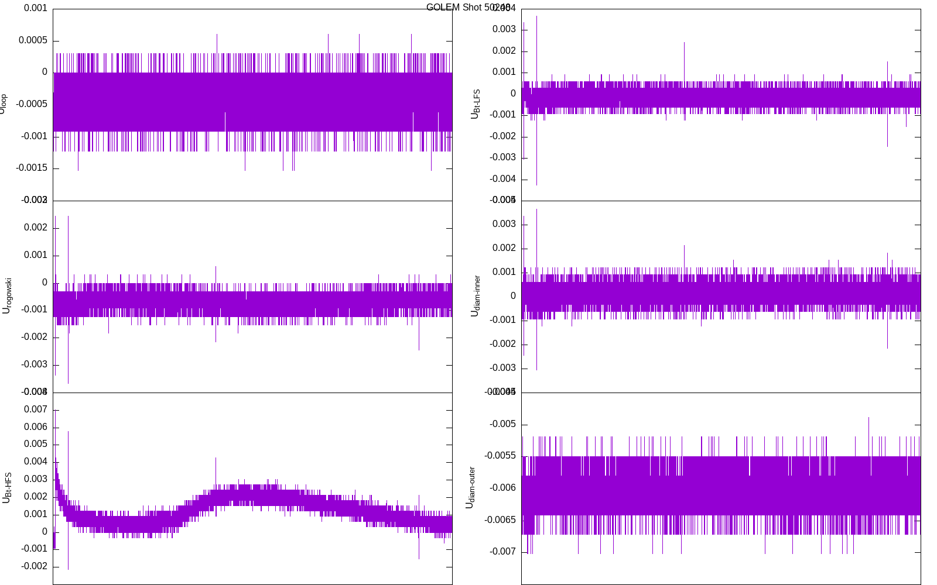Click the U_diam-outer y-axis label

tap(470, 488)
